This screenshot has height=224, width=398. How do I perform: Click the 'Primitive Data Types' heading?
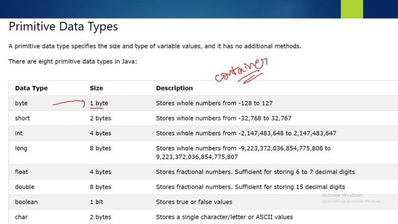(x=63, y=27)
